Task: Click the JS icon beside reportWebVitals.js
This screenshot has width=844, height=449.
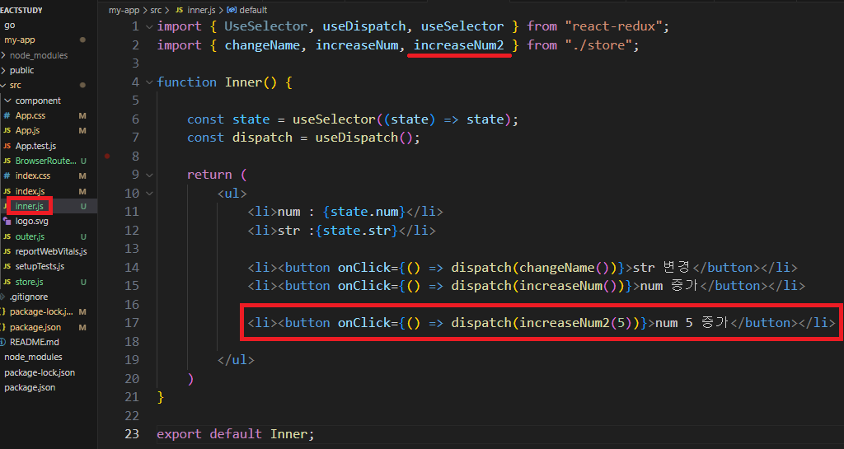Action: click(x=7, y=251)
